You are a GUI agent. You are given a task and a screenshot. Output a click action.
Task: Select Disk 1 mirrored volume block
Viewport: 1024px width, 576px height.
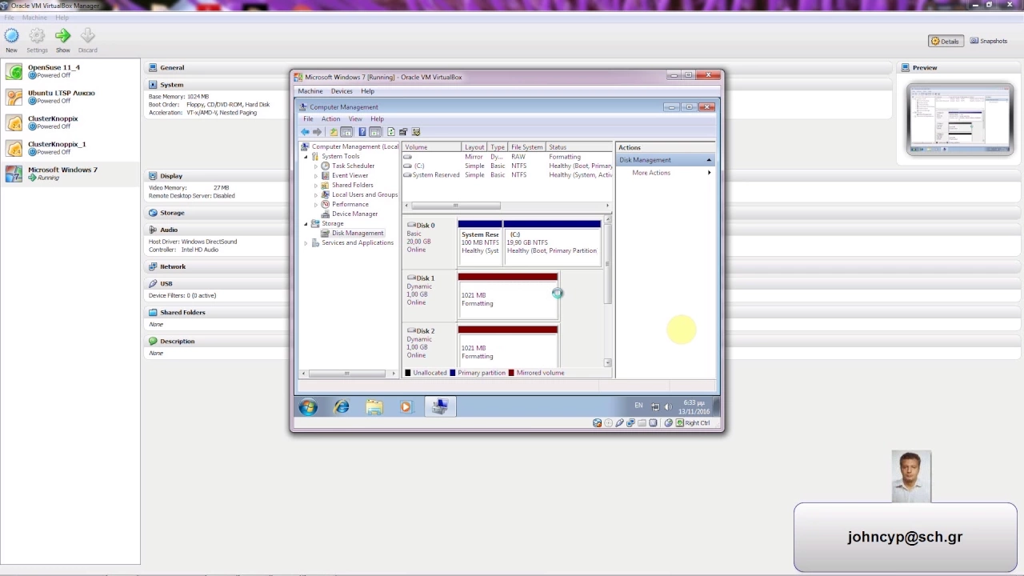[x=508, y=295]
